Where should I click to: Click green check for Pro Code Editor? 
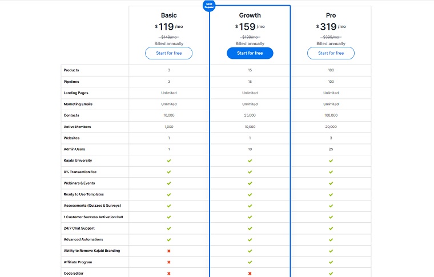coord(331,274)
